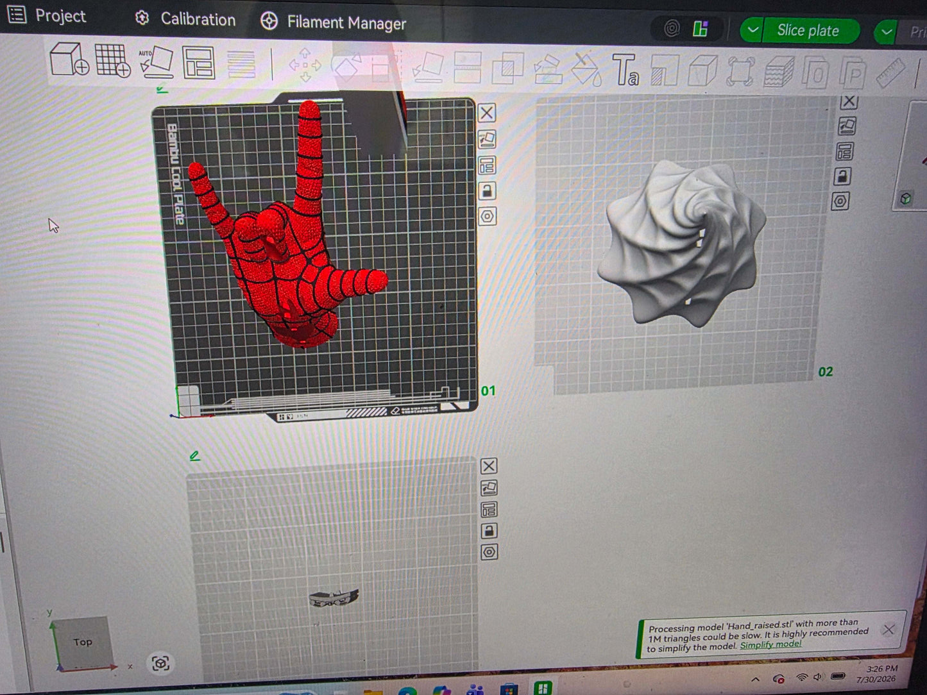Click the Wi-Fi icon in the taskbar
The height and width of the screenshot is (695, 927).
[x=802, y=677]
